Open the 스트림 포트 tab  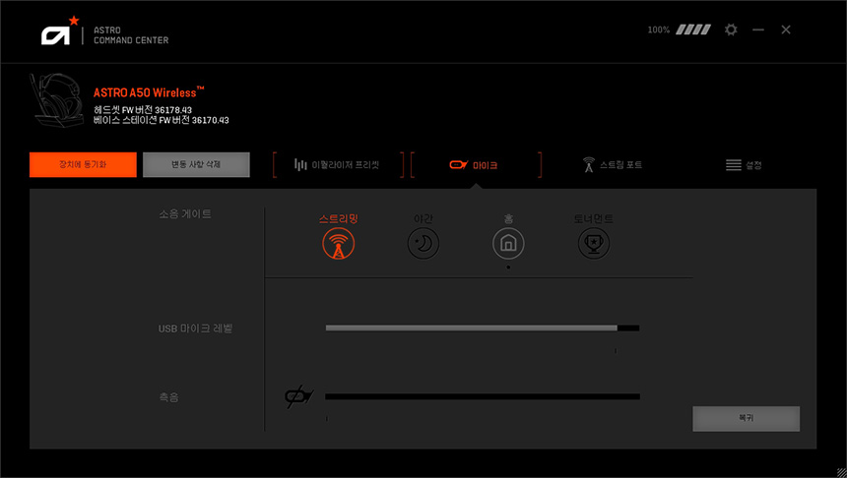pos(612,164)
